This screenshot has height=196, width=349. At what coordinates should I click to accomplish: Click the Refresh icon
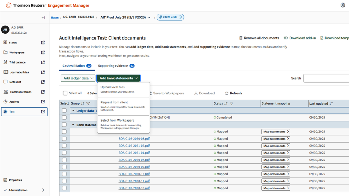227,93
